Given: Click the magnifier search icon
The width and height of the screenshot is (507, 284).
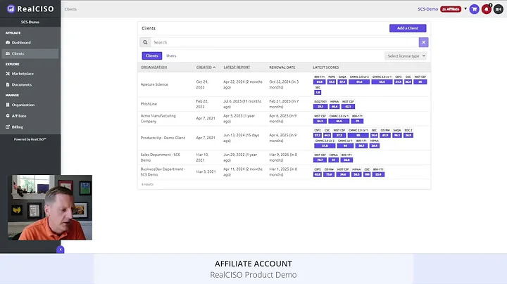Looking at the screenshot, I should pos(145,42).
